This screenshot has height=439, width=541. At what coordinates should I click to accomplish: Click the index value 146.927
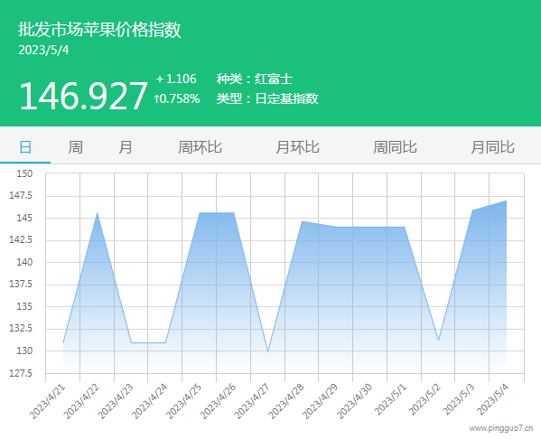(x=83, y=96)
